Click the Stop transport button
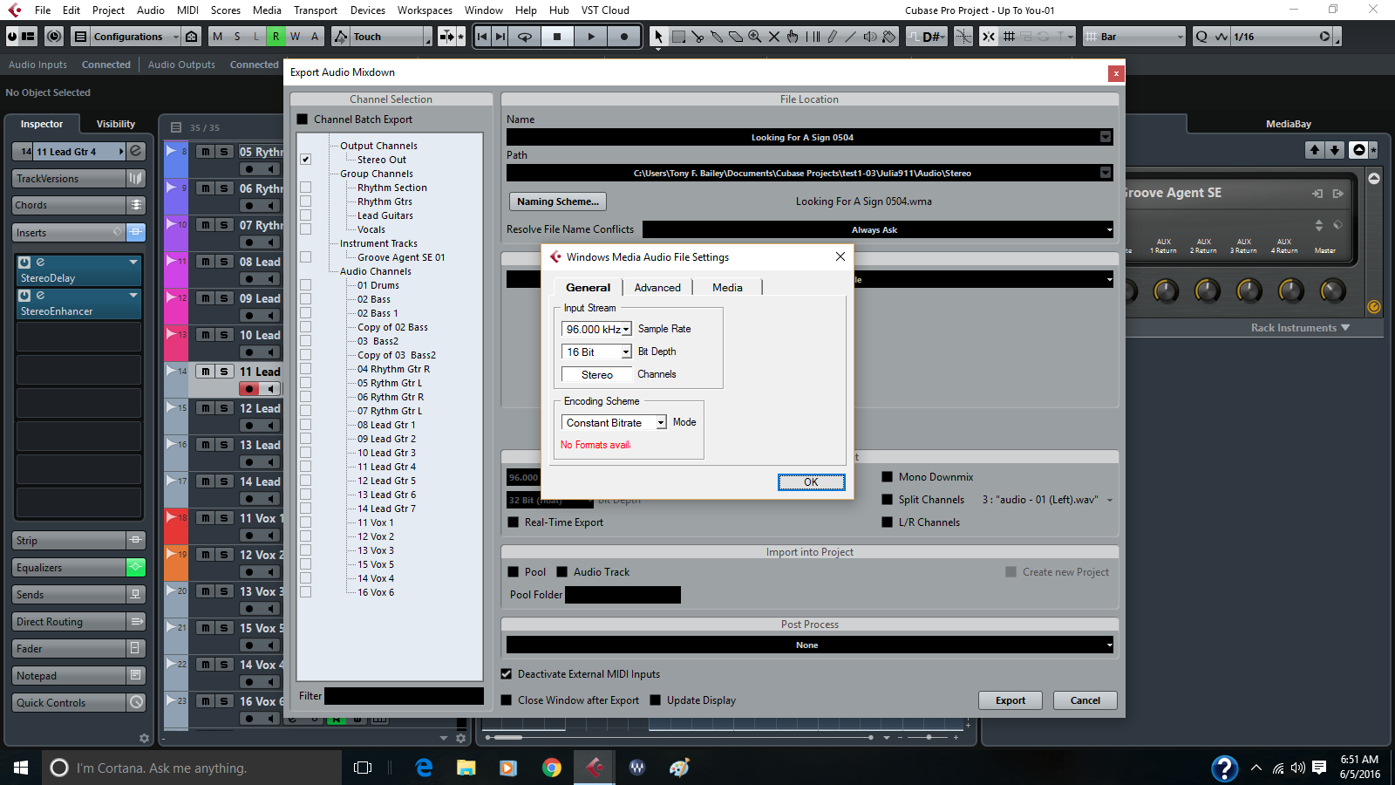The image size is (1395, 785). 557,37
